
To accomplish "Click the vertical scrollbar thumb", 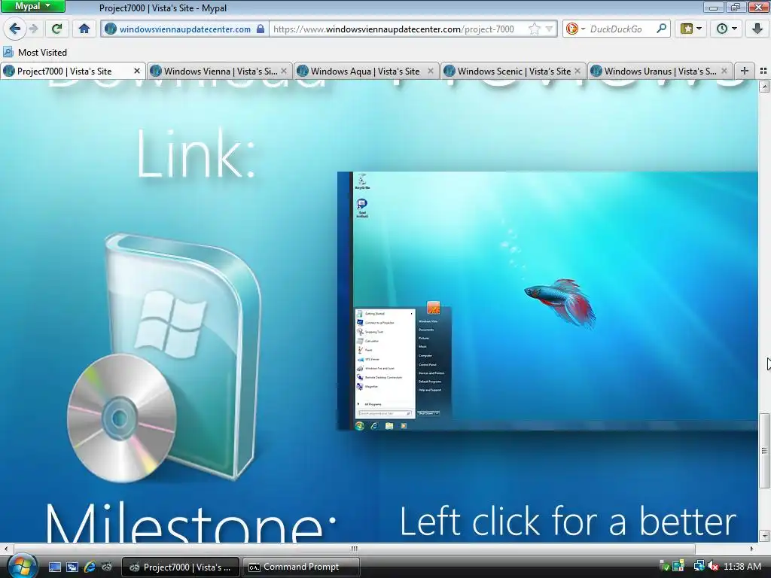I will pos(764,450).
